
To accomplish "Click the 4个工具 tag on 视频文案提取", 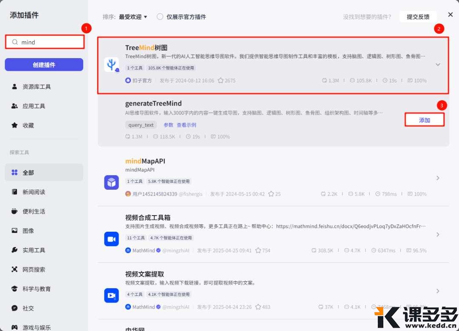I will (135, 295).
